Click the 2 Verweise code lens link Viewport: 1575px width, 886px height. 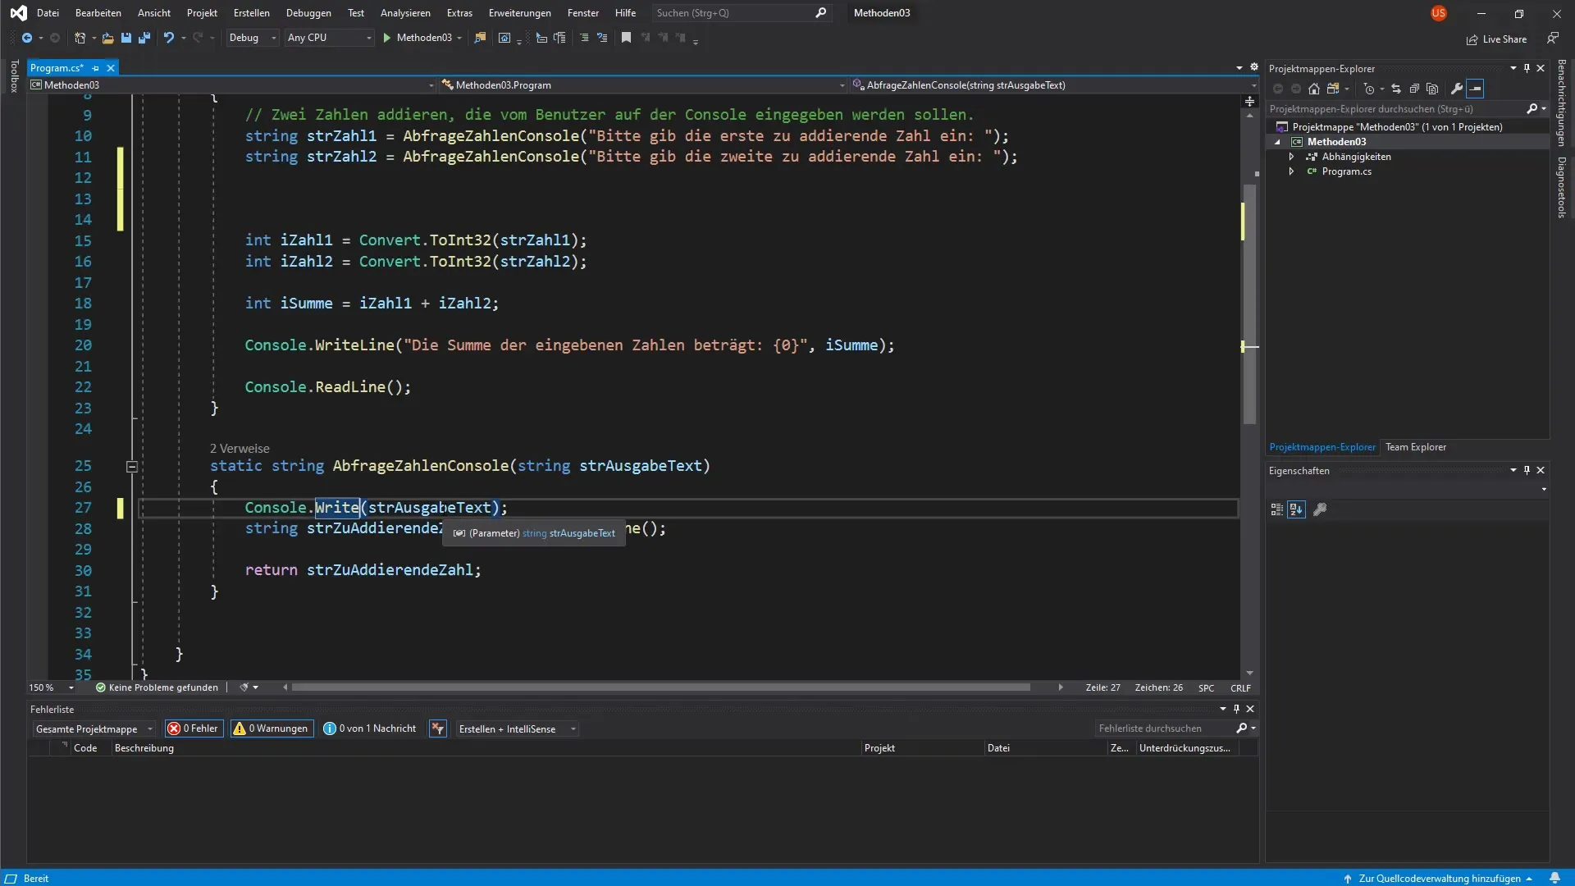pos(240,448)
